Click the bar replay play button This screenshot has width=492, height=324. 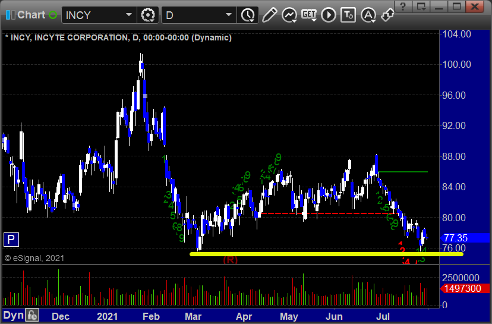point(329,15)
